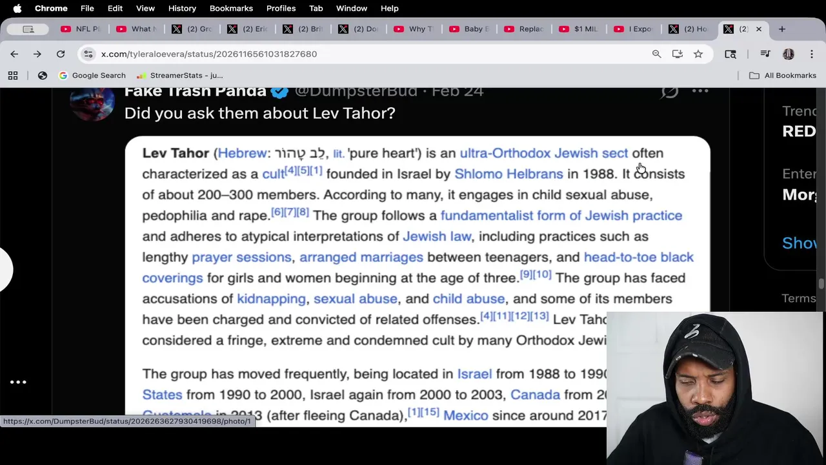This screenshot has width=826, height=465.
Task: Click the three-dot button at left edge
Action: click(x=18, y=382)
